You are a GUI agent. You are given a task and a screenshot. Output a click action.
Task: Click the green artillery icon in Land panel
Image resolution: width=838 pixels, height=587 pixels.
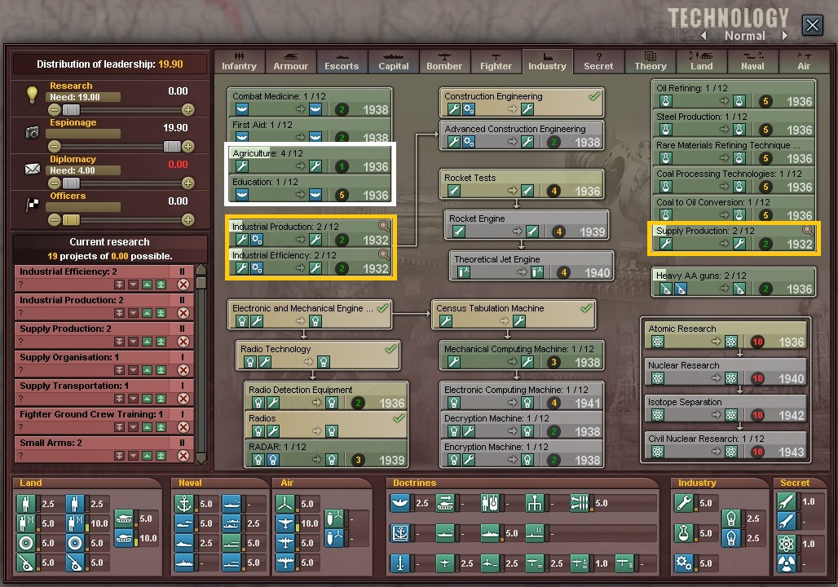pyautogui.click(x=26, y=563)
